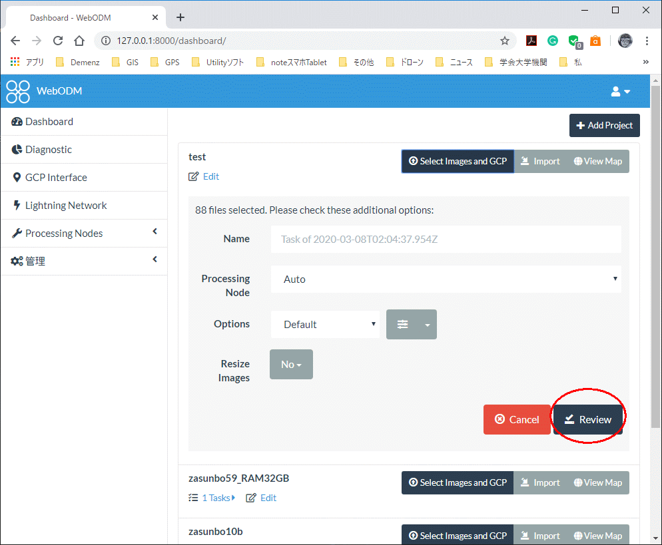Select the Processing Nodes wrench icon
662x545 pixels.
(x=17, y=233)
